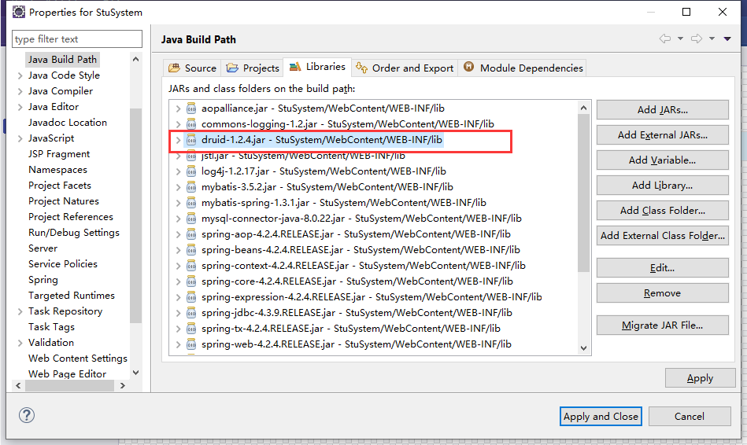747x445 pixels.
Task: Expand the druid-1.2.4.jar entry
Action: (178, 140)
